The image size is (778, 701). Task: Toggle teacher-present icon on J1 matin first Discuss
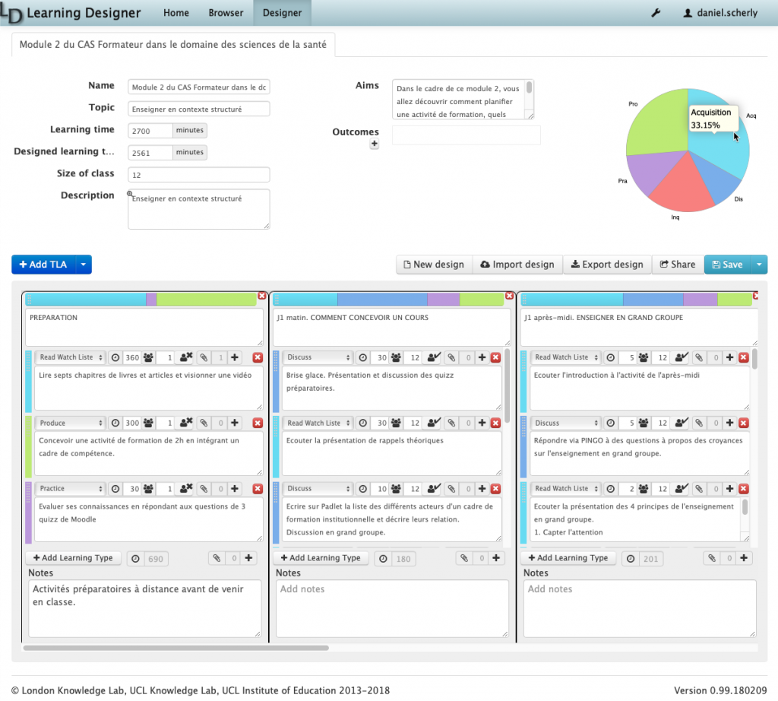coord(434,357)
